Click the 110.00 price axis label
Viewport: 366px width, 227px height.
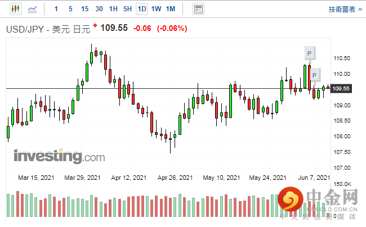pyautogui.click(x=342, y=74)
